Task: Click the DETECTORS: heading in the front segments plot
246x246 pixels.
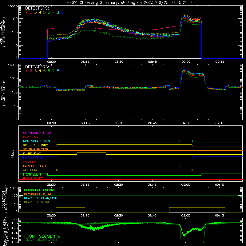Action: point(37,8)
